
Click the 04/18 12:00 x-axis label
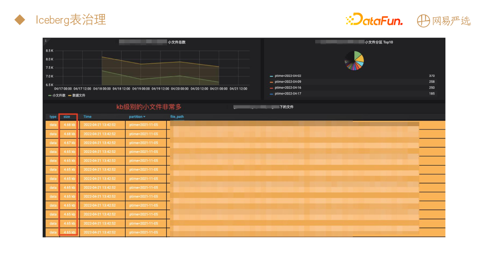122,89
